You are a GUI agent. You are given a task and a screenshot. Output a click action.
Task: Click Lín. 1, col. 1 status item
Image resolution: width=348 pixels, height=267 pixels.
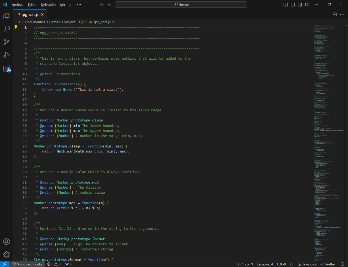(244, 264)
